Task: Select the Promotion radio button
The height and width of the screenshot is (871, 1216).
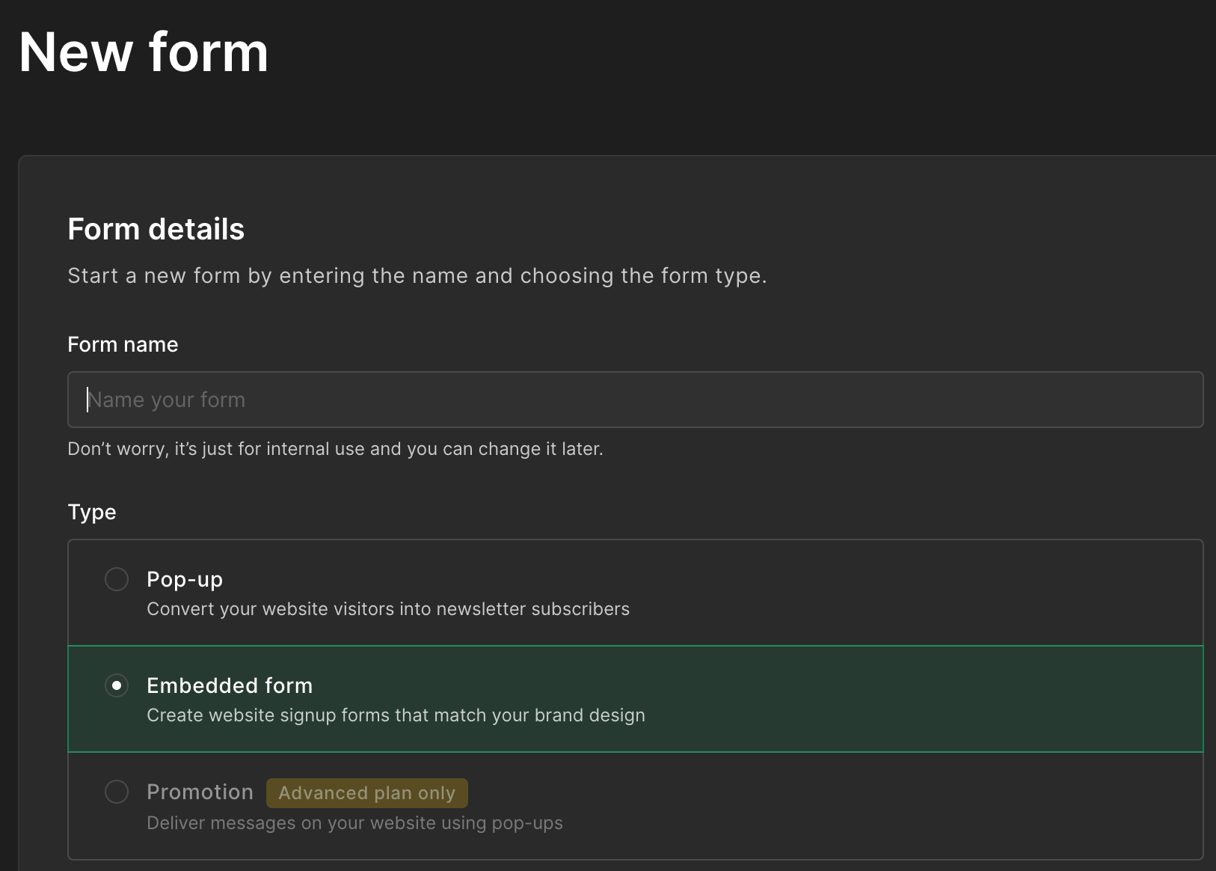Action: coord(117,792)
